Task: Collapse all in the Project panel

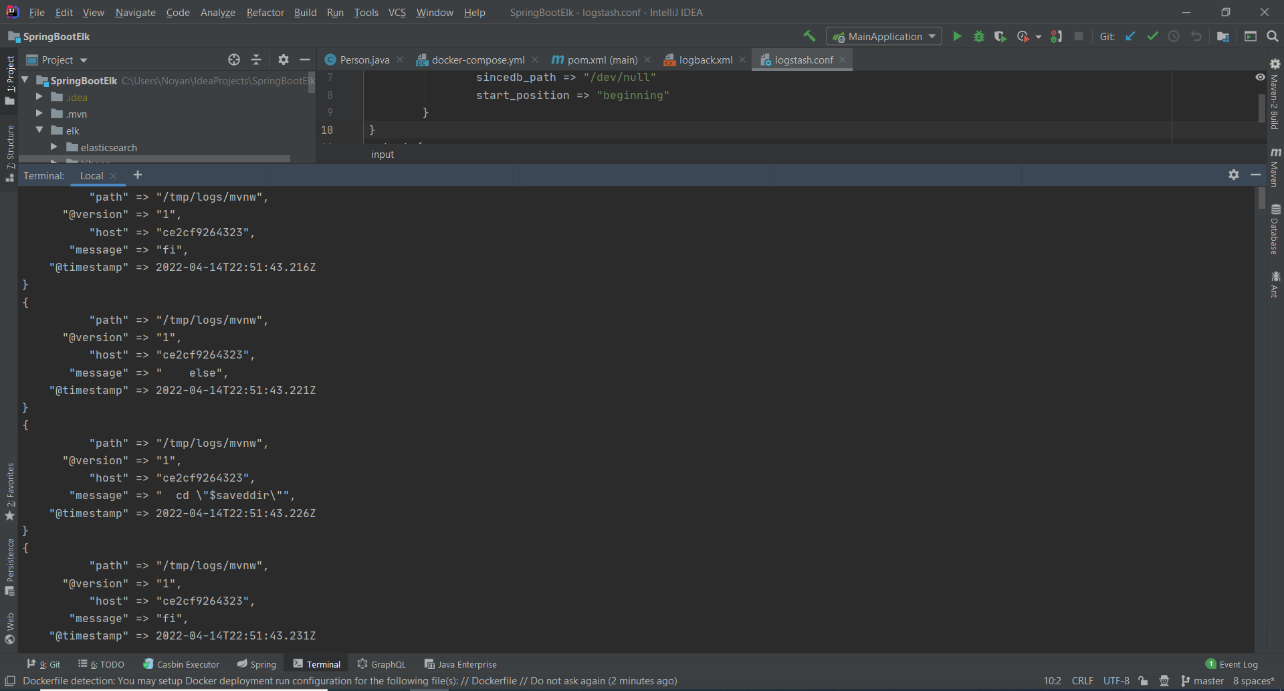Action: 256,60
